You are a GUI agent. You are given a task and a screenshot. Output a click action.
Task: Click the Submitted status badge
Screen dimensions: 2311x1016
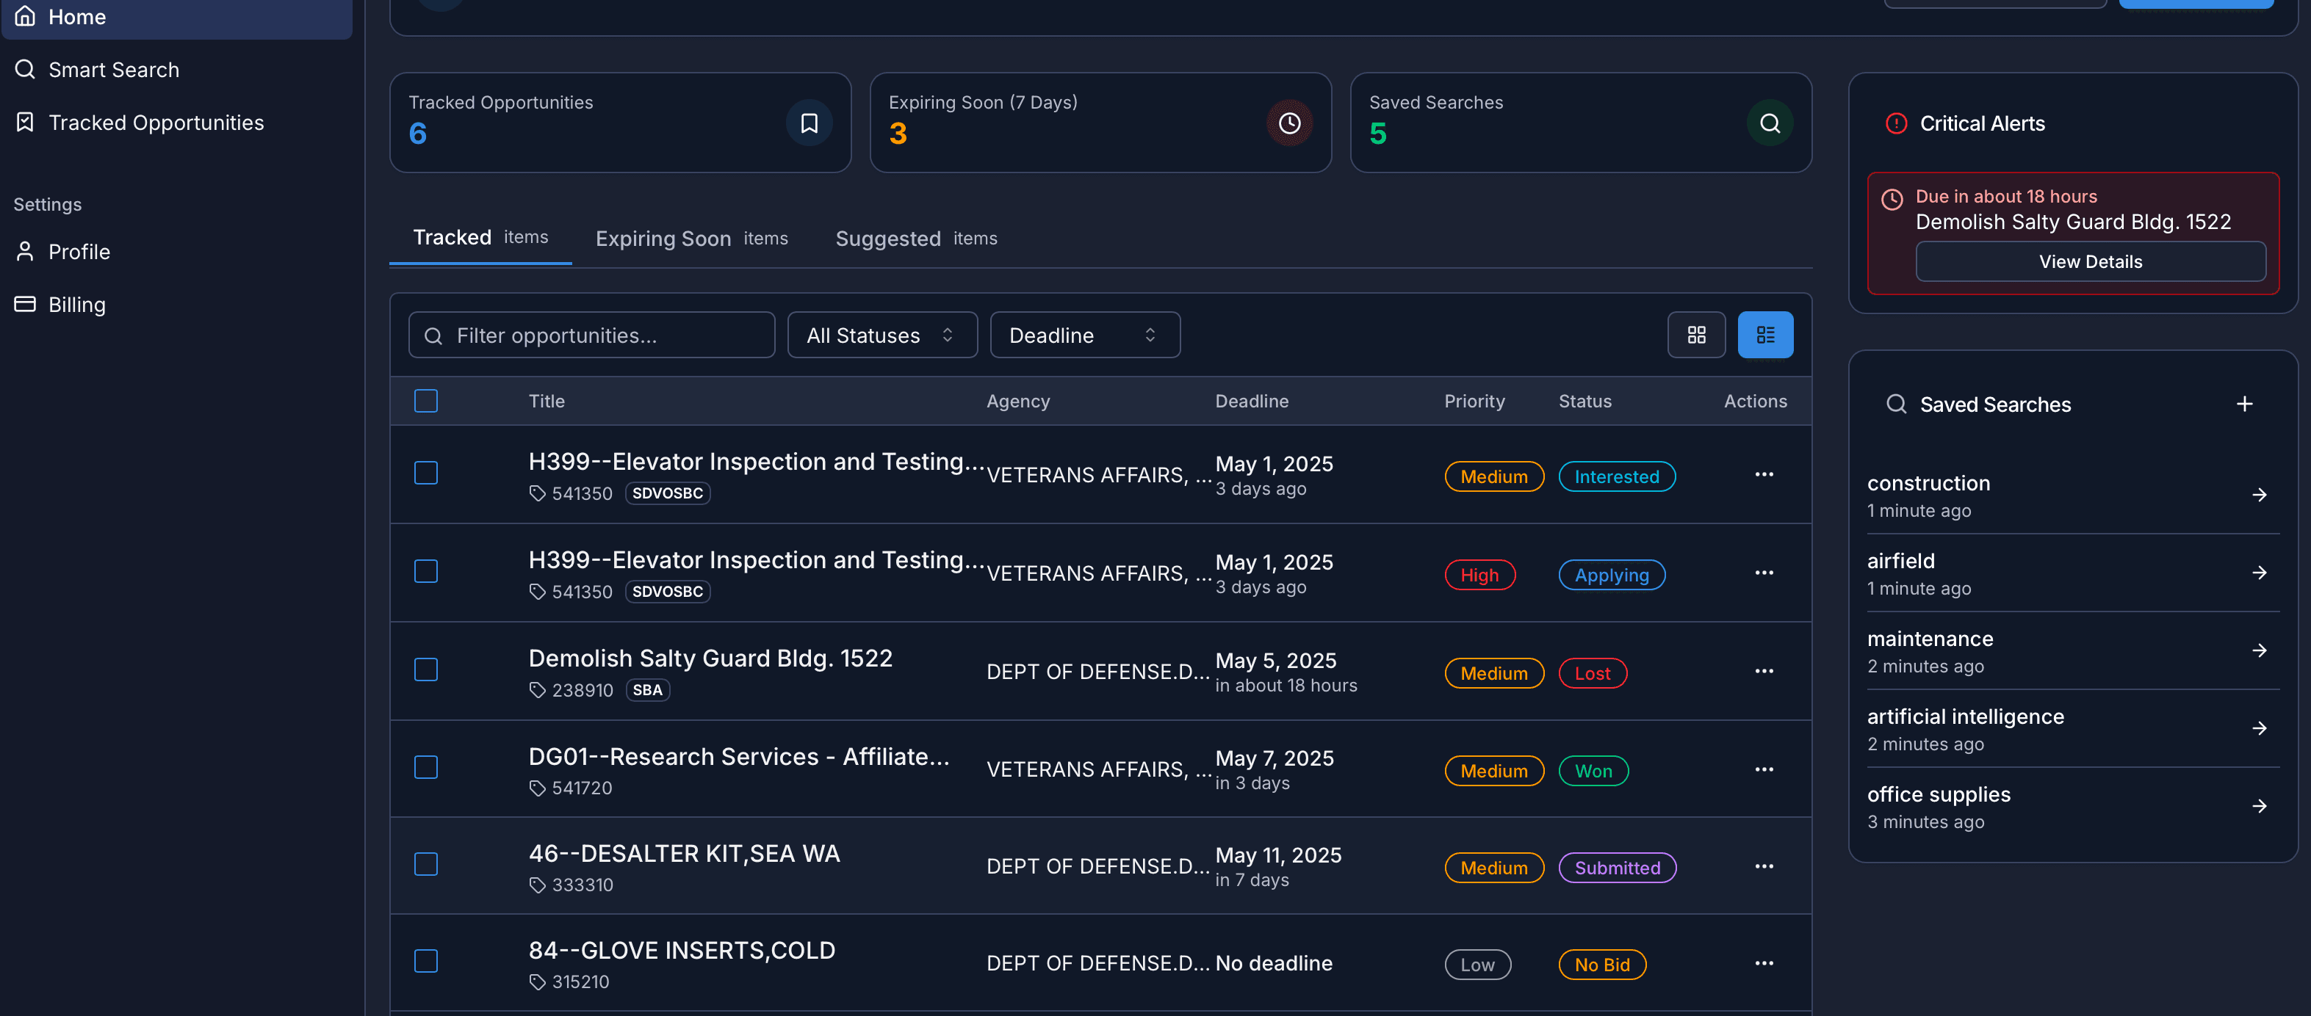[x=1618, y=869]
